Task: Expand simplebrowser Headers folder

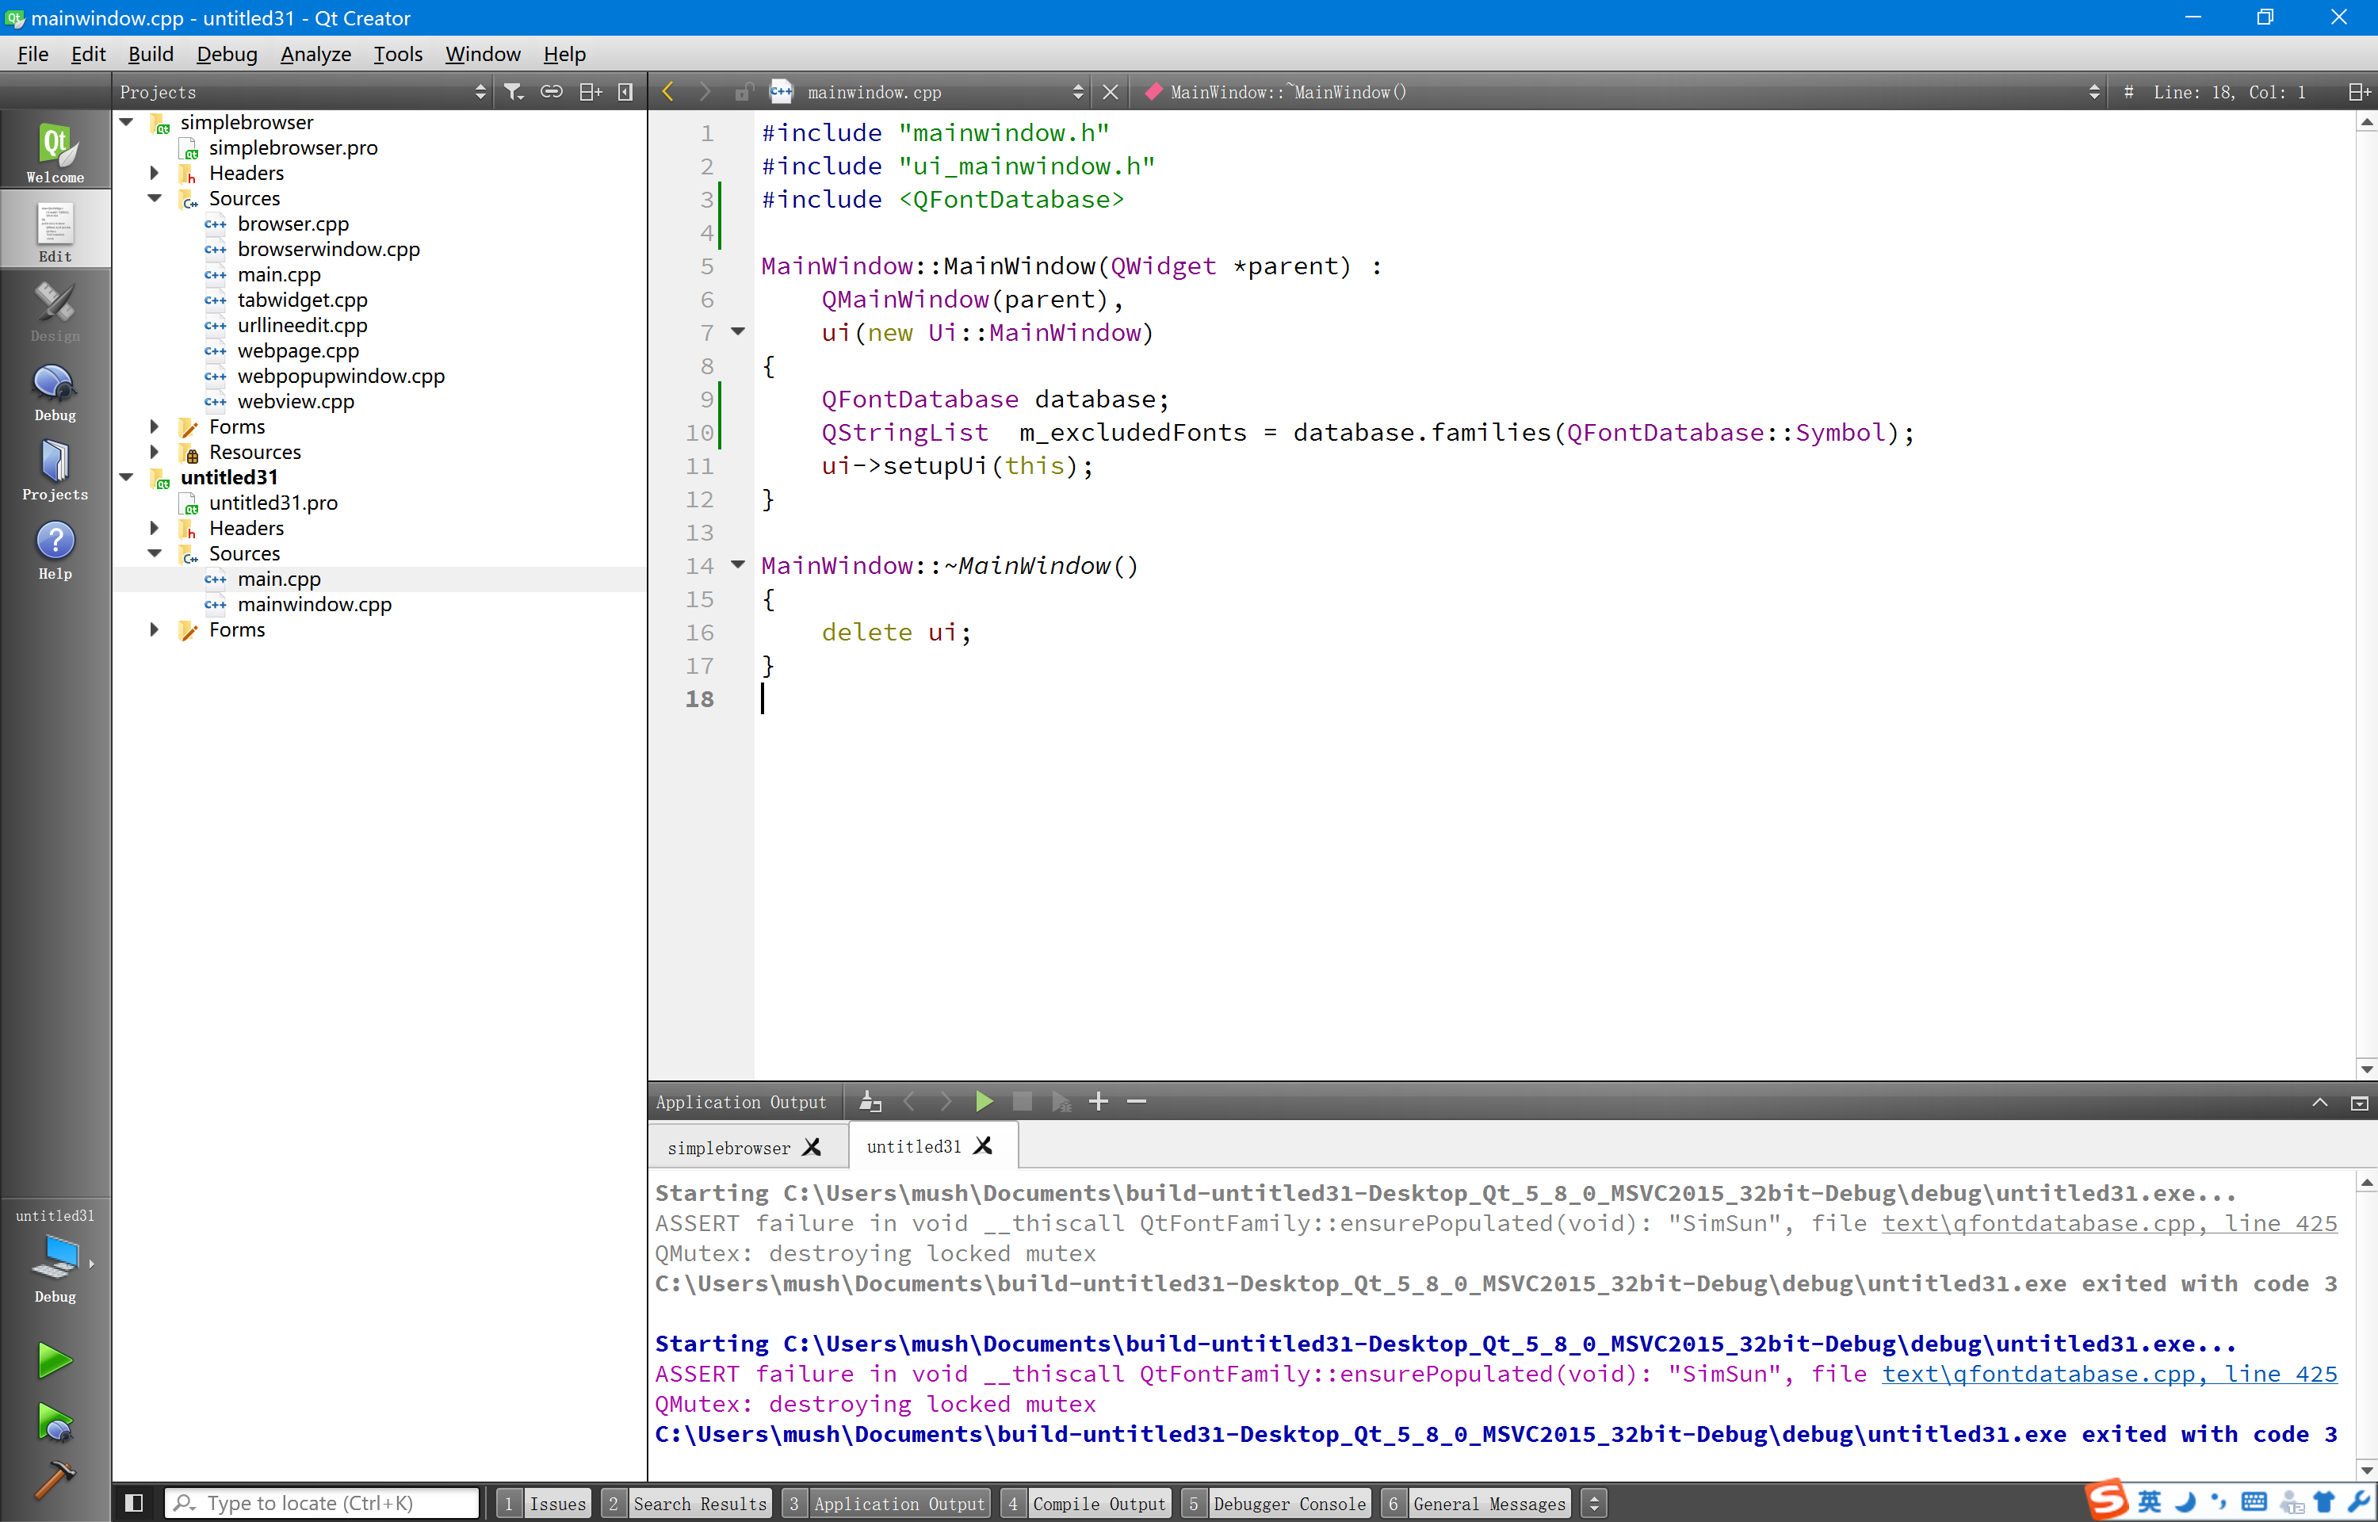Action: (154, 172)
